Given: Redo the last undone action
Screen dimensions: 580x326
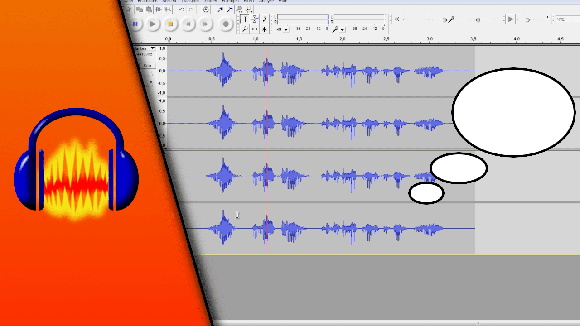Looking at the screenshot, I should tap(191, 9).
